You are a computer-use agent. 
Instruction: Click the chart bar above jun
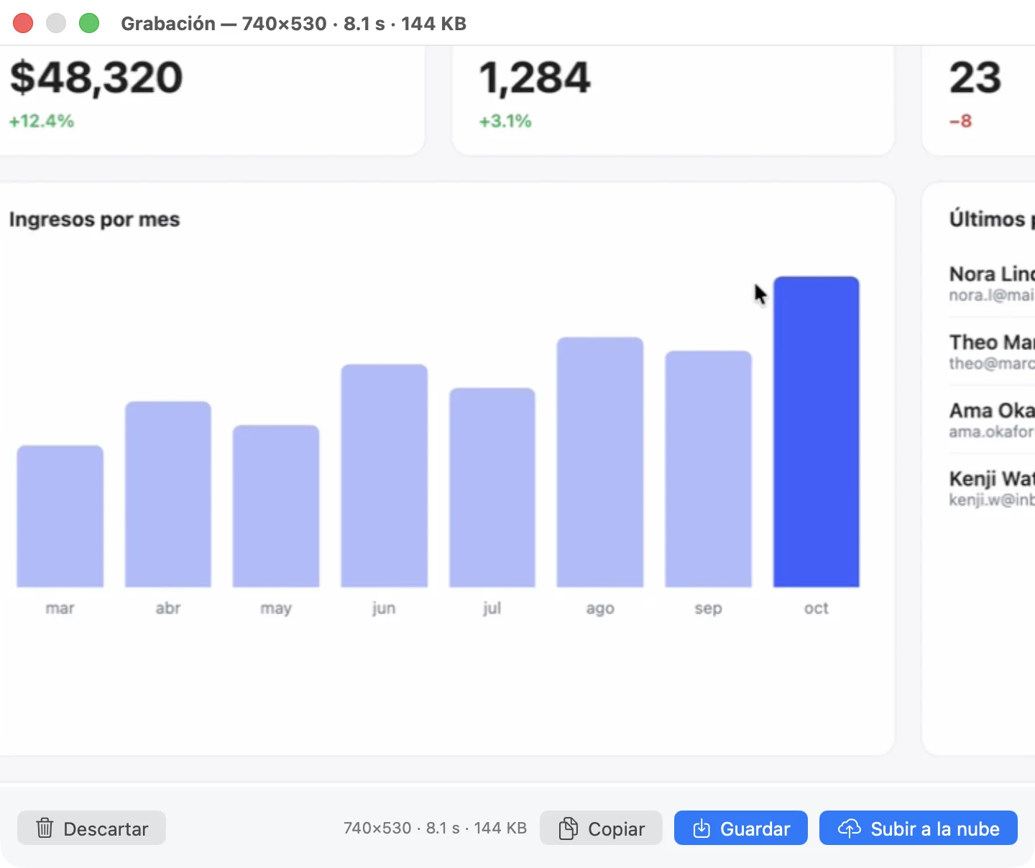[385, 476]
